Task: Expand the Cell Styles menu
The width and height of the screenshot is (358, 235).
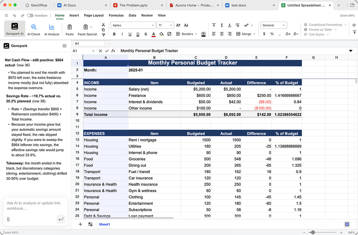Action: [317, 34]
